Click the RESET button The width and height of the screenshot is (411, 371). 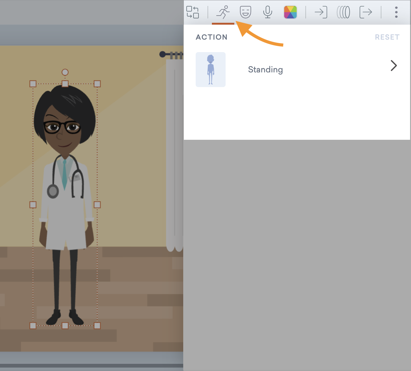tap(387, 37)
